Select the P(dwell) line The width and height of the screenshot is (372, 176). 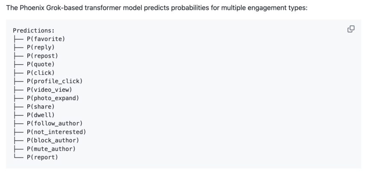41,115
